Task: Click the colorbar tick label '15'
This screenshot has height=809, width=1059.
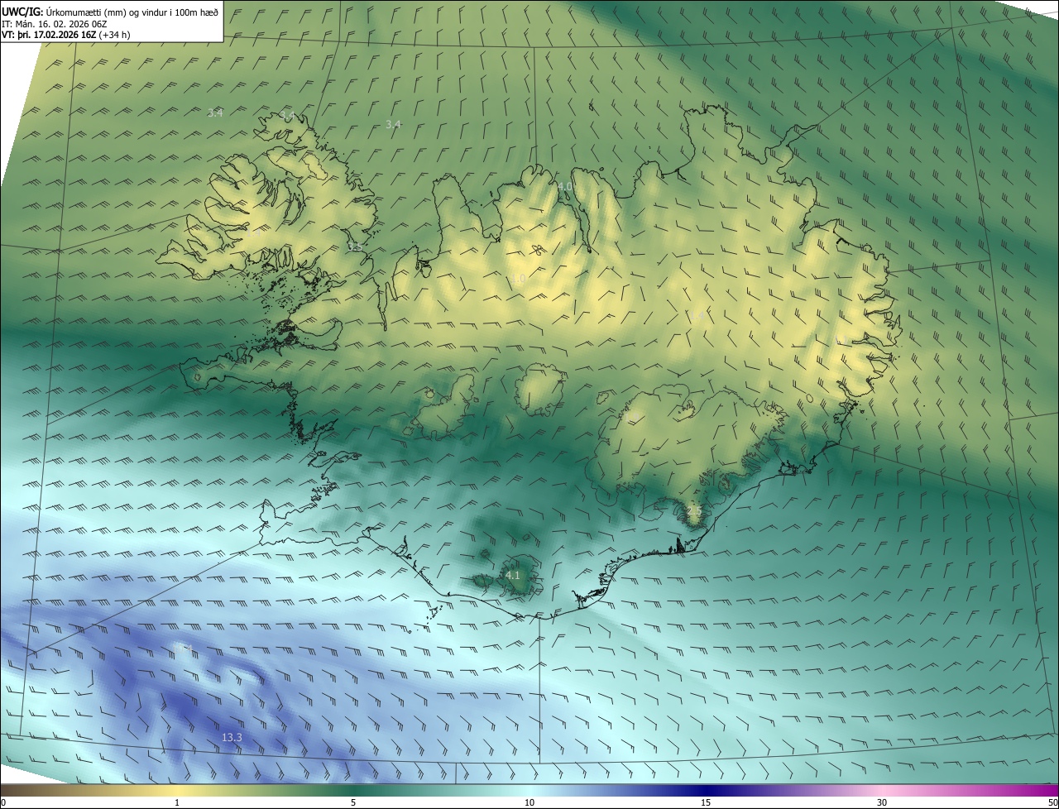Action: click(x=706, y=802)
